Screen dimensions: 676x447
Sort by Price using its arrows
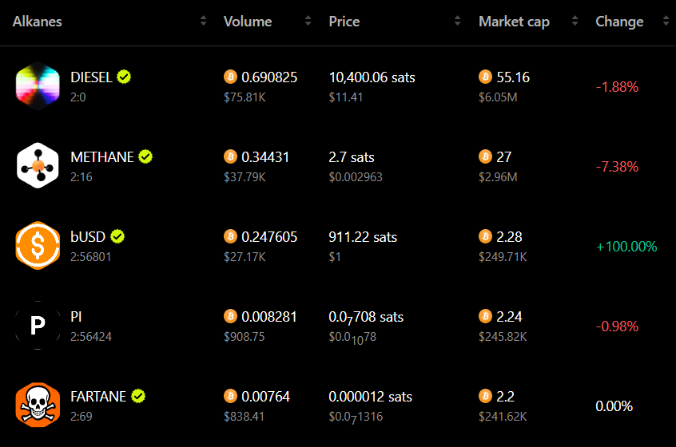(457, 21)
